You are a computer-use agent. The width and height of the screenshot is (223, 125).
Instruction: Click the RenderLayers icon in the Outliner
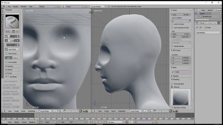201,16
